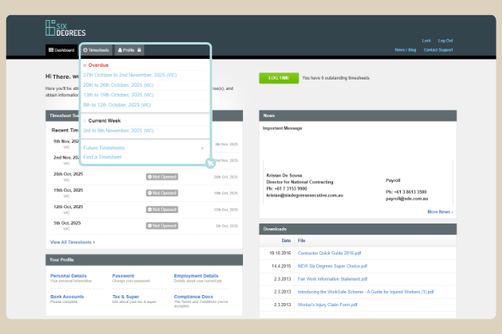Click Not Opened badge for 26th Oct, 2025
Screen dimensions: 502x334
pos(162,177)
